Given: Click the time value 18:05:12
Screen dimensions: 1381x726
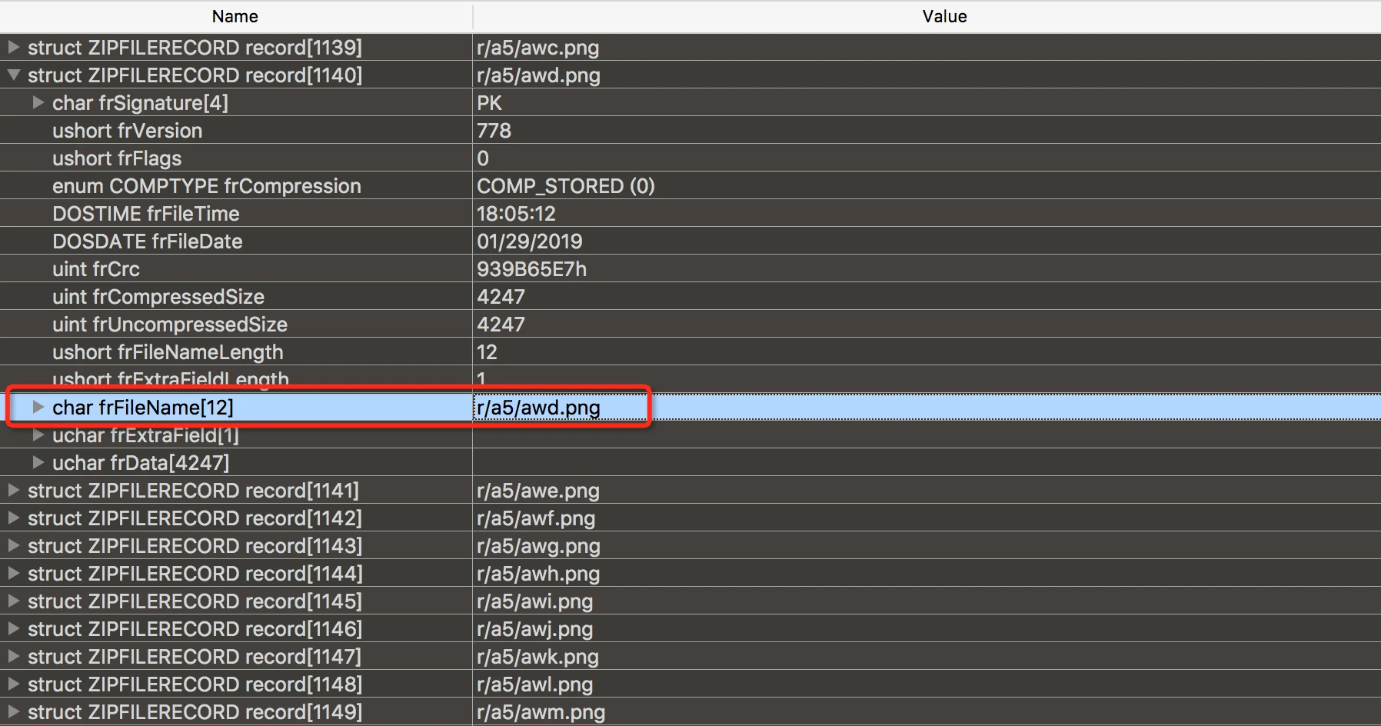Looking at the screenshot, I should point(516,214).
